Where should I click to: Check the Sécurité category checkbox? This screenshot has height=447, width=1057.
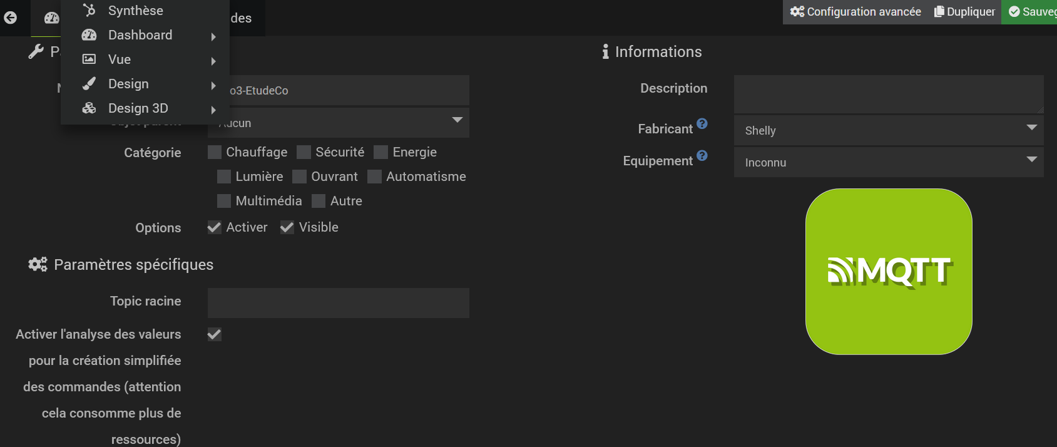[304, 152]
